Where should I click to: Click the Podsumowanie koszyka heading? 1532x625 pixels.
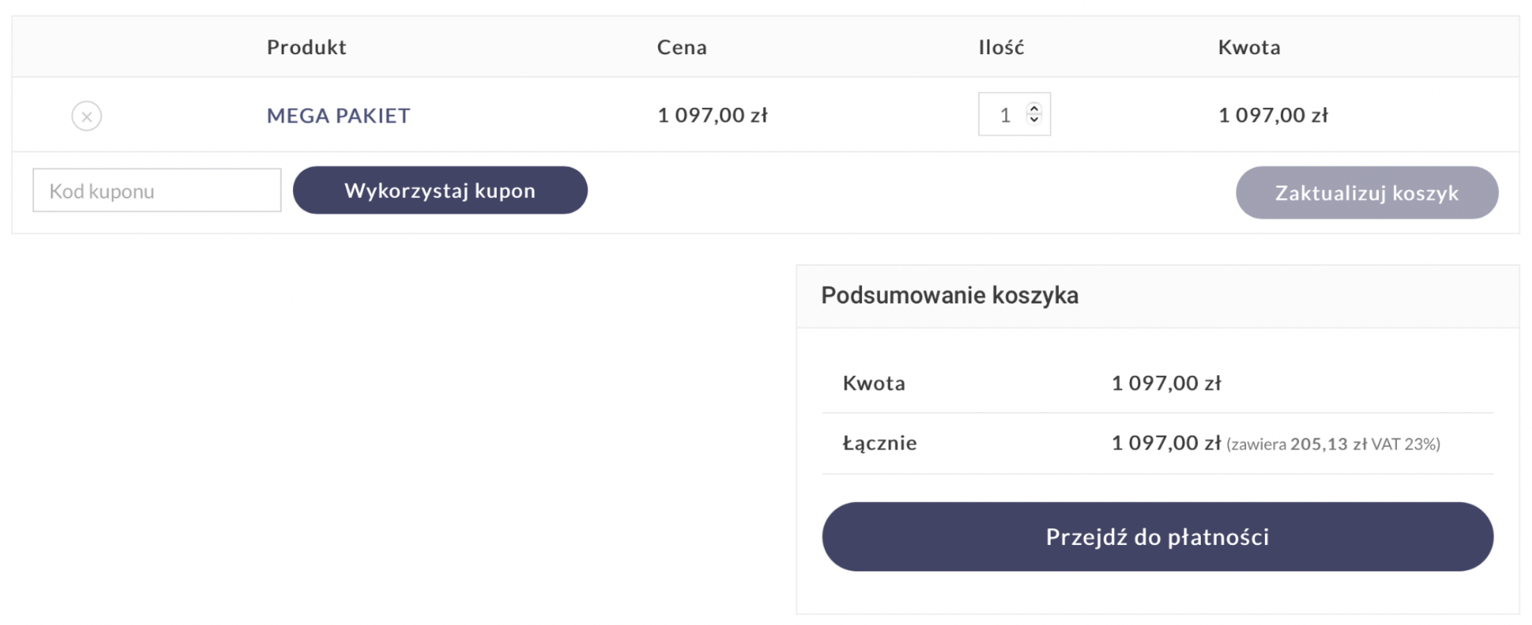tap(949, 295)
